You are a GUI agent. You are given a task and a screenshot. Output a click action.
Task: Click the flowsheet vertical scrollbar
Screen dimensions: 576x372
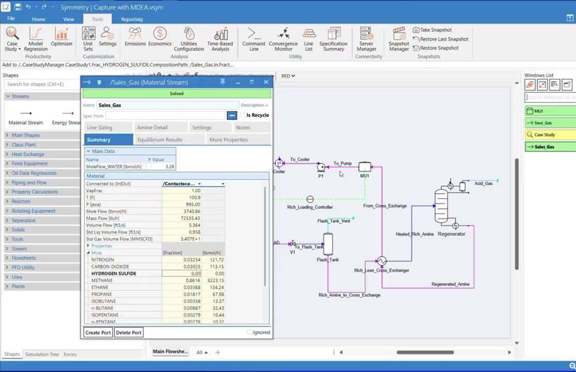517,214
